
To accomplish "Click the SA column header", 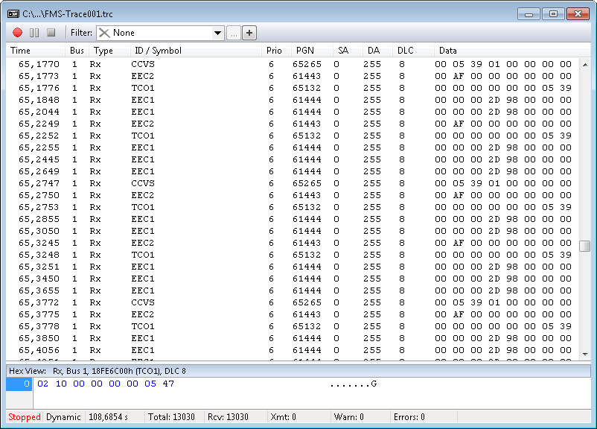I will click(347, 51).
